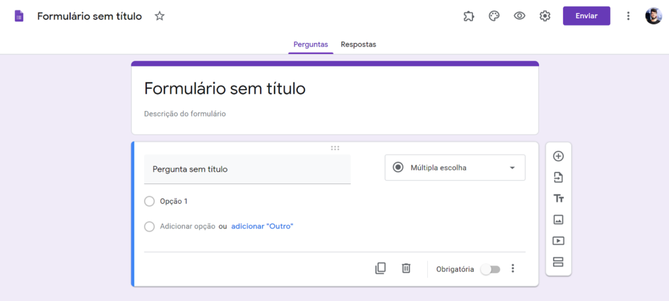Click the import questions icon
Viewport: 669px width, 301px height.
pos(558,178)
